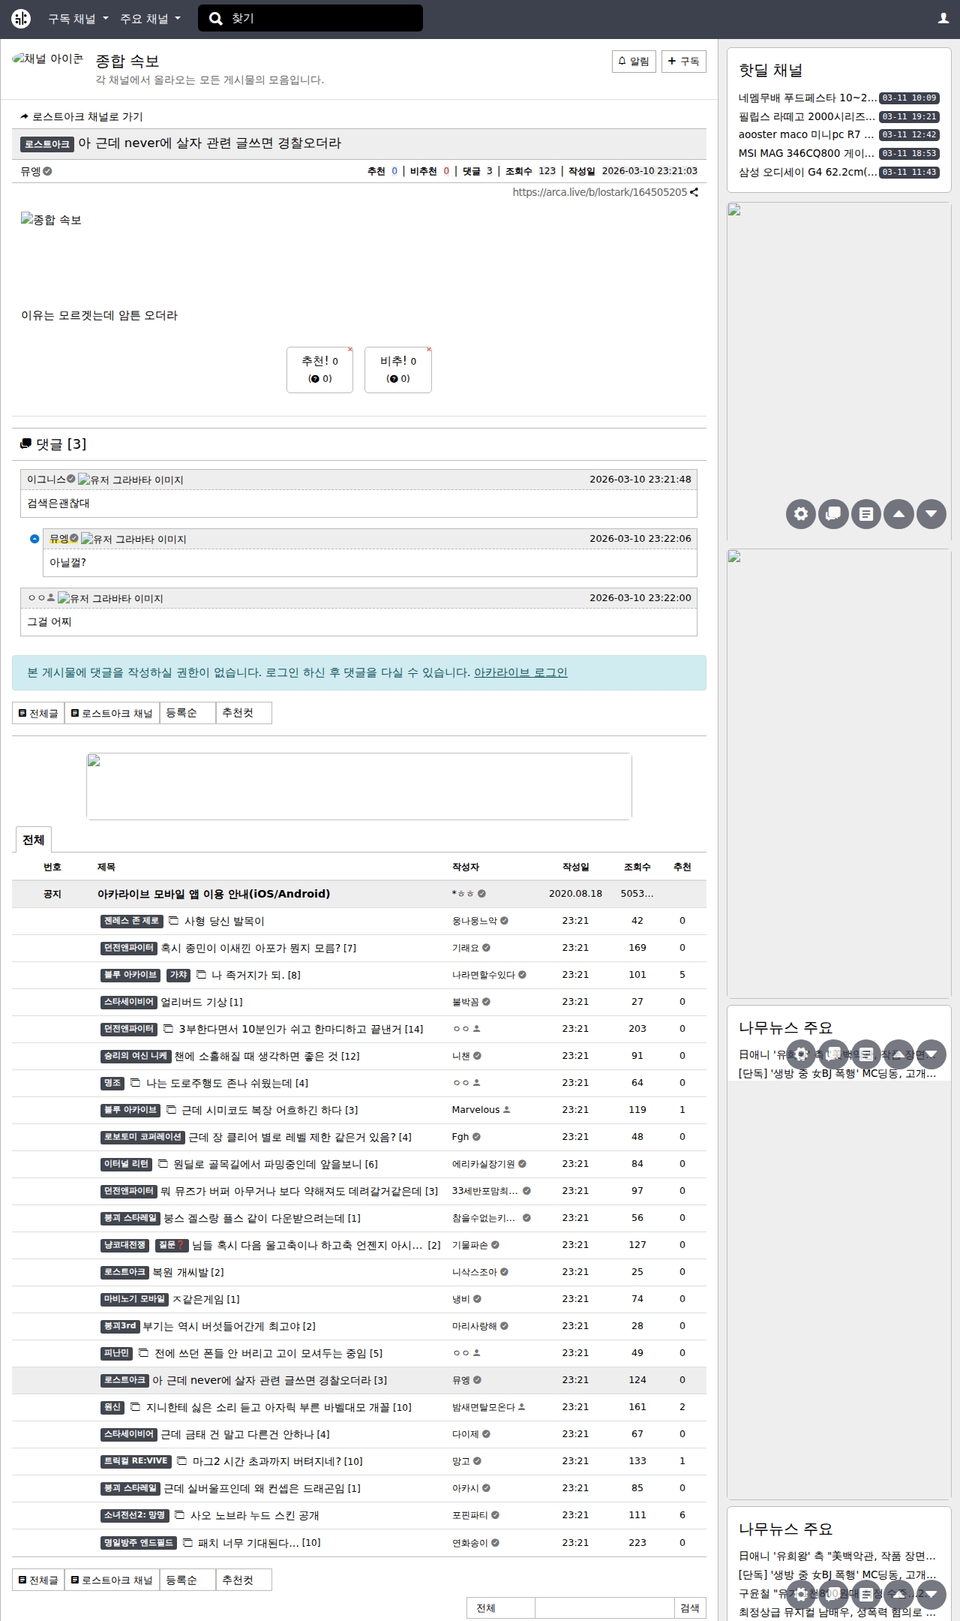Collapse the reply thread with the blue circle icon
Screen dimensions: 960x1621
point(34,539)
